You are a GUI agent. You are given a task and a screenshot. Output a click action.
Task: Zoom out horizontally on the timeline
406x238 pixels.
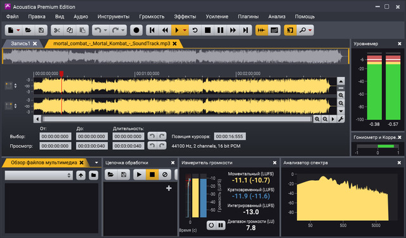point(325,119)
